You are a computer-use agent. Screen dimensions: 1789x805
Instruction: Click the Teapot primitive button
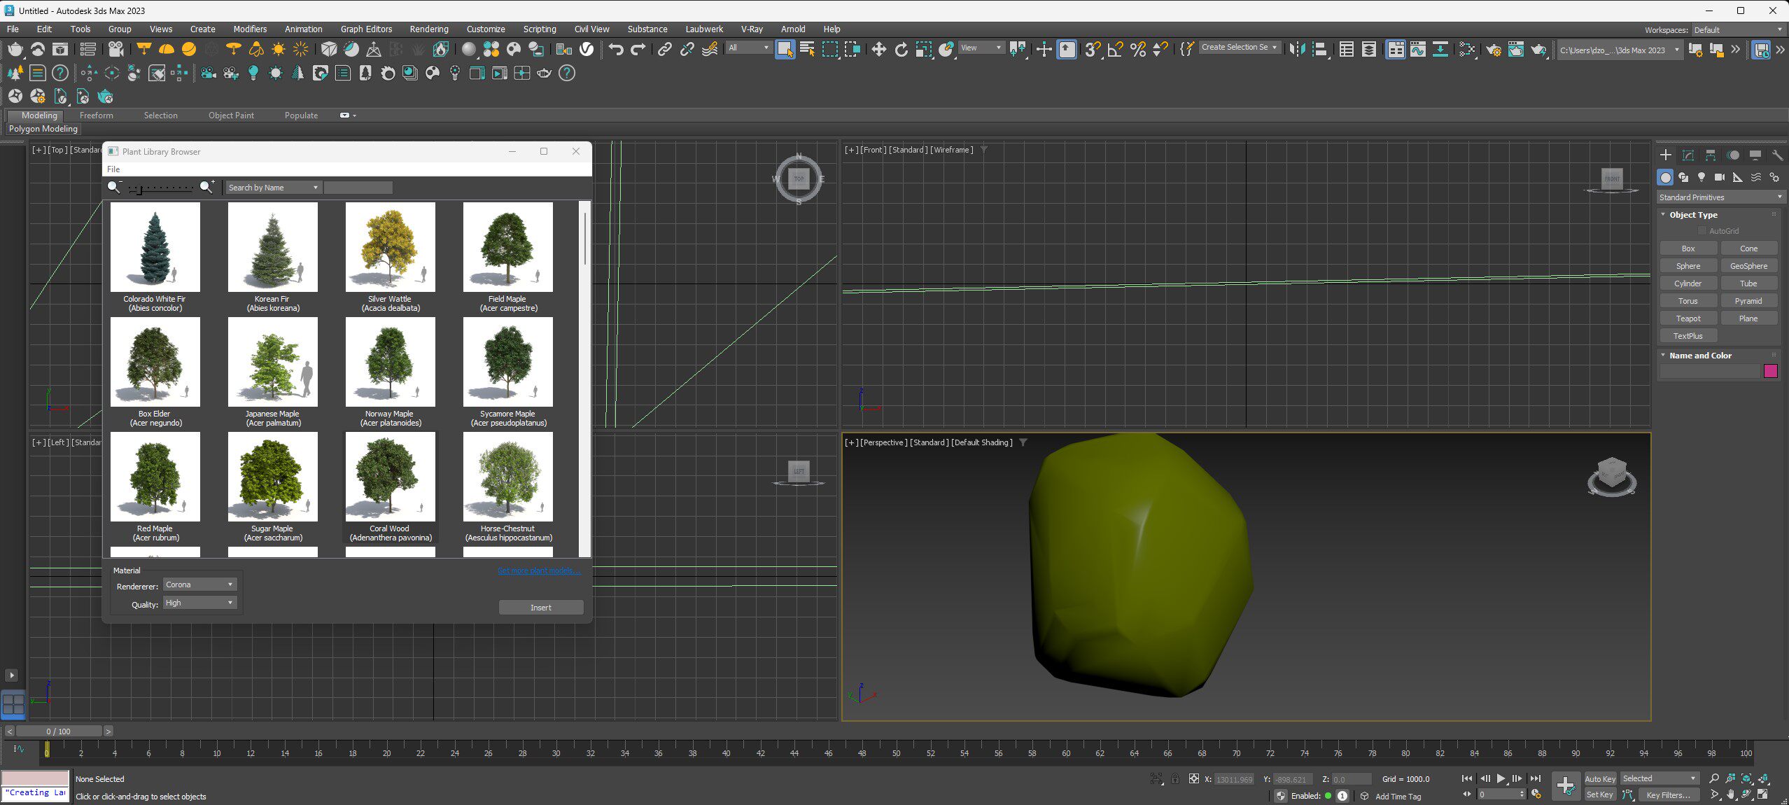pos(1688,318)
